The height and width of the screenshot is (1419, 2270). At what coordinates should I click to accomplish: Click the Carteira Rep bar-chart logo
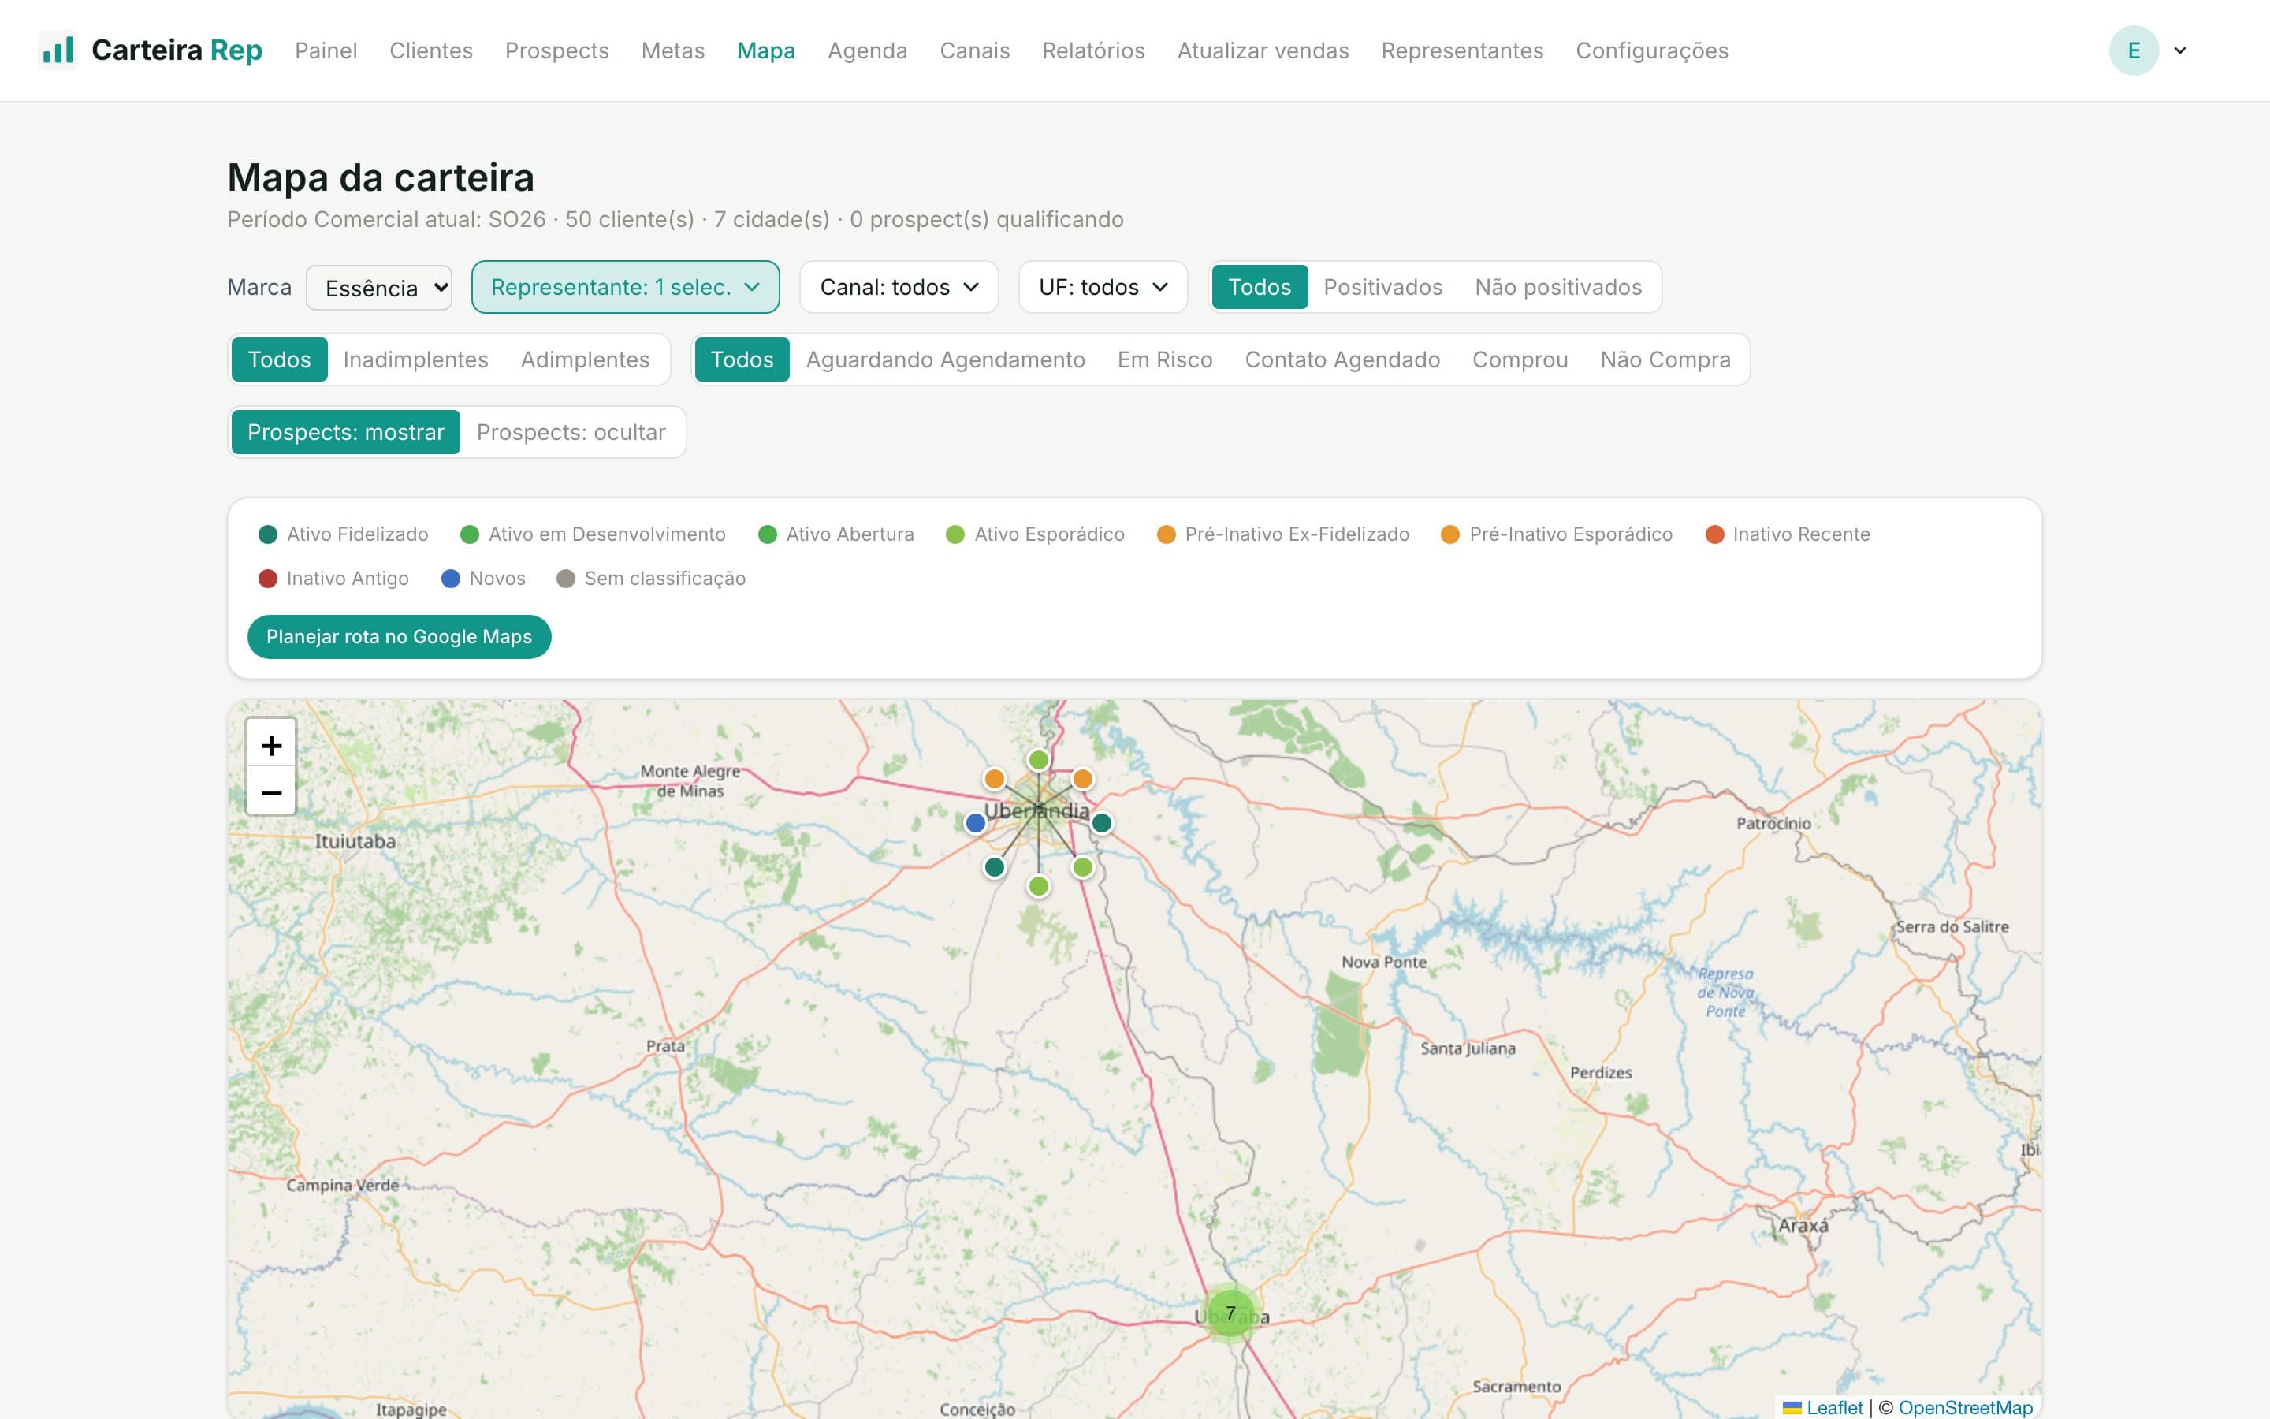coord(58,50)
